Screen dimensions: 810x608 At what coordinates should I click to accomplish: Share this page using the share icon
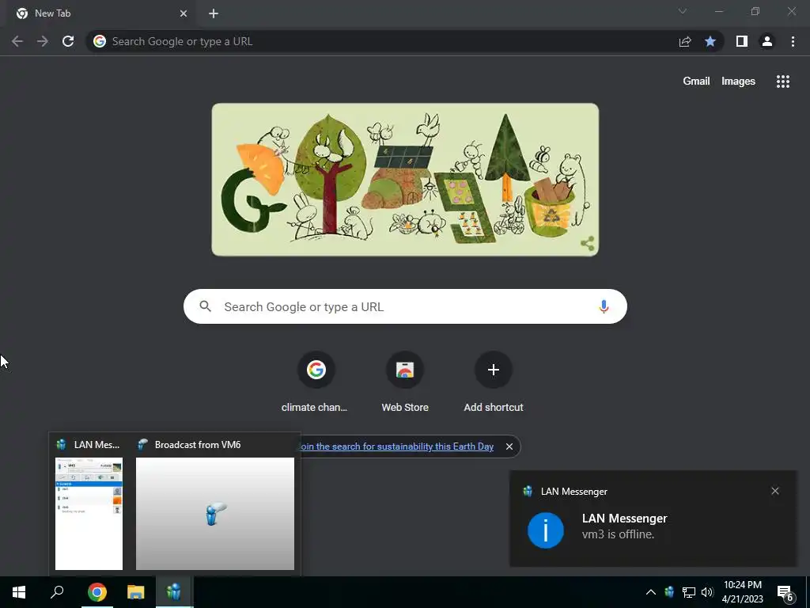tap(685, 41)
